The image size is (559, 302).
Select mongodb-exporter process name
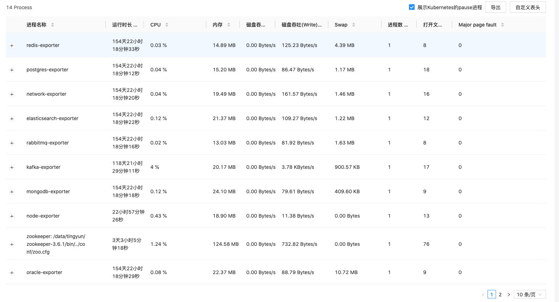click(48, 191)
